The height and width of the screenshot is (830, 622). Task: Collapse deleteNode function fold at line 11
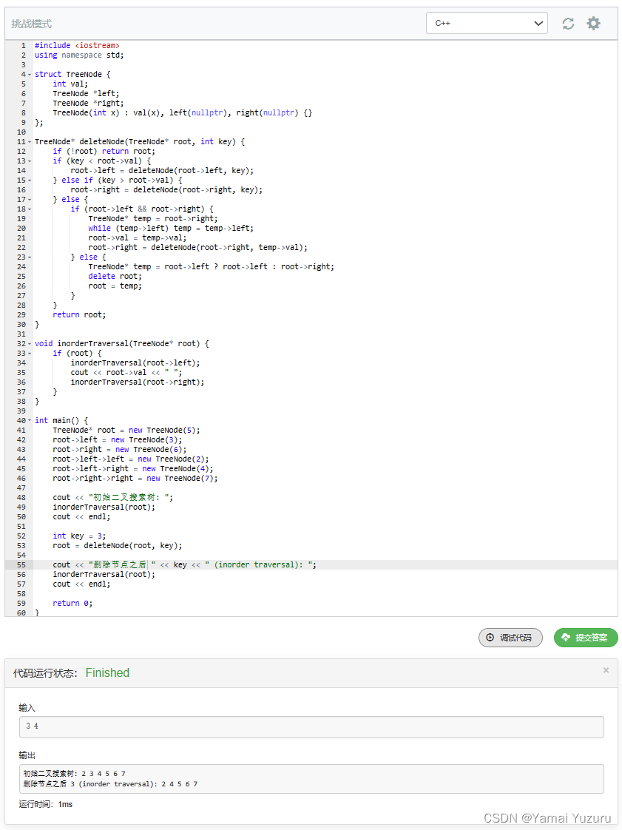click(x=30, y=142)
